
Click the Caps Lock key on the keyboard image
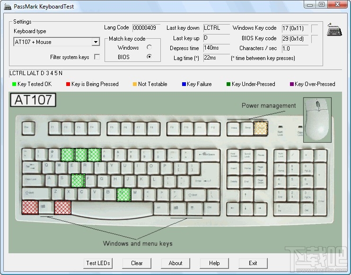point(34,180)
